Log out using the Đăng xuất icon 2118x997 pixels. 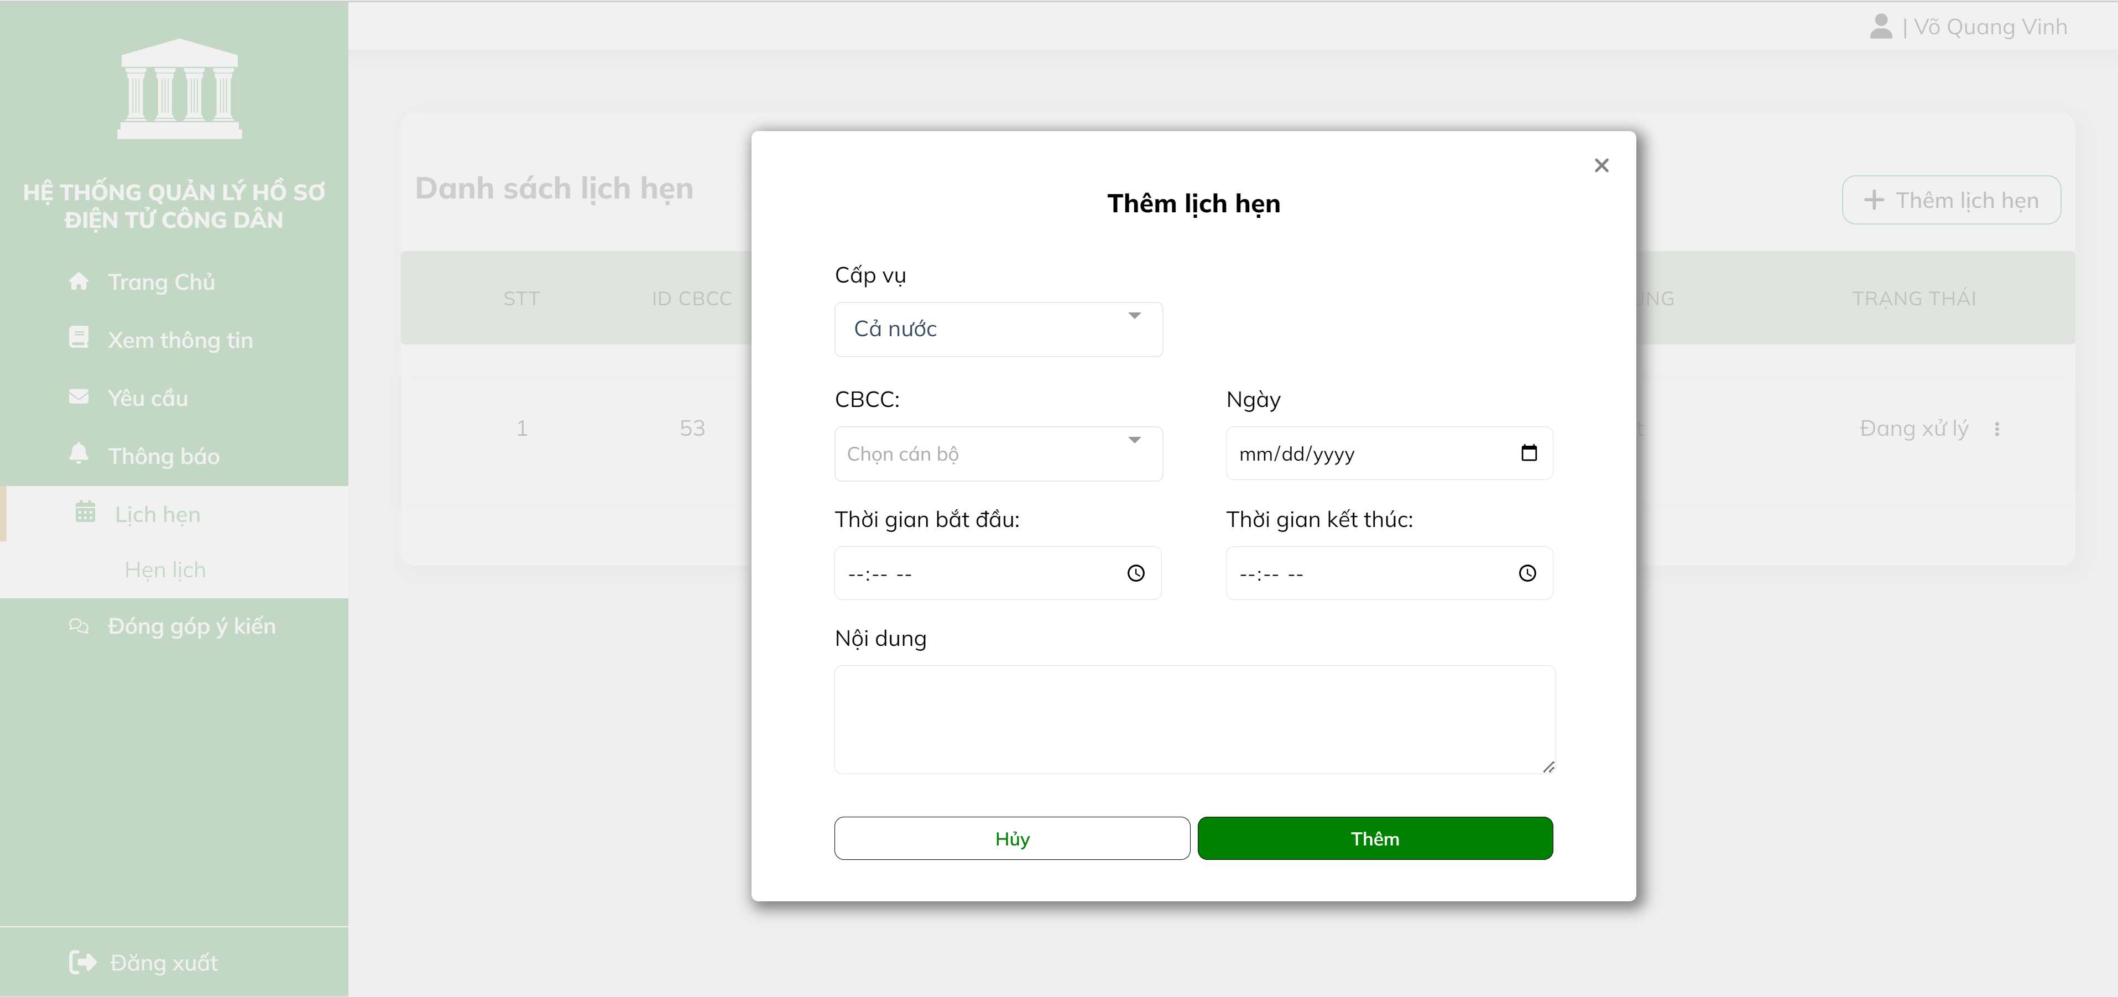pyautogui.click(x=81, y=962)
